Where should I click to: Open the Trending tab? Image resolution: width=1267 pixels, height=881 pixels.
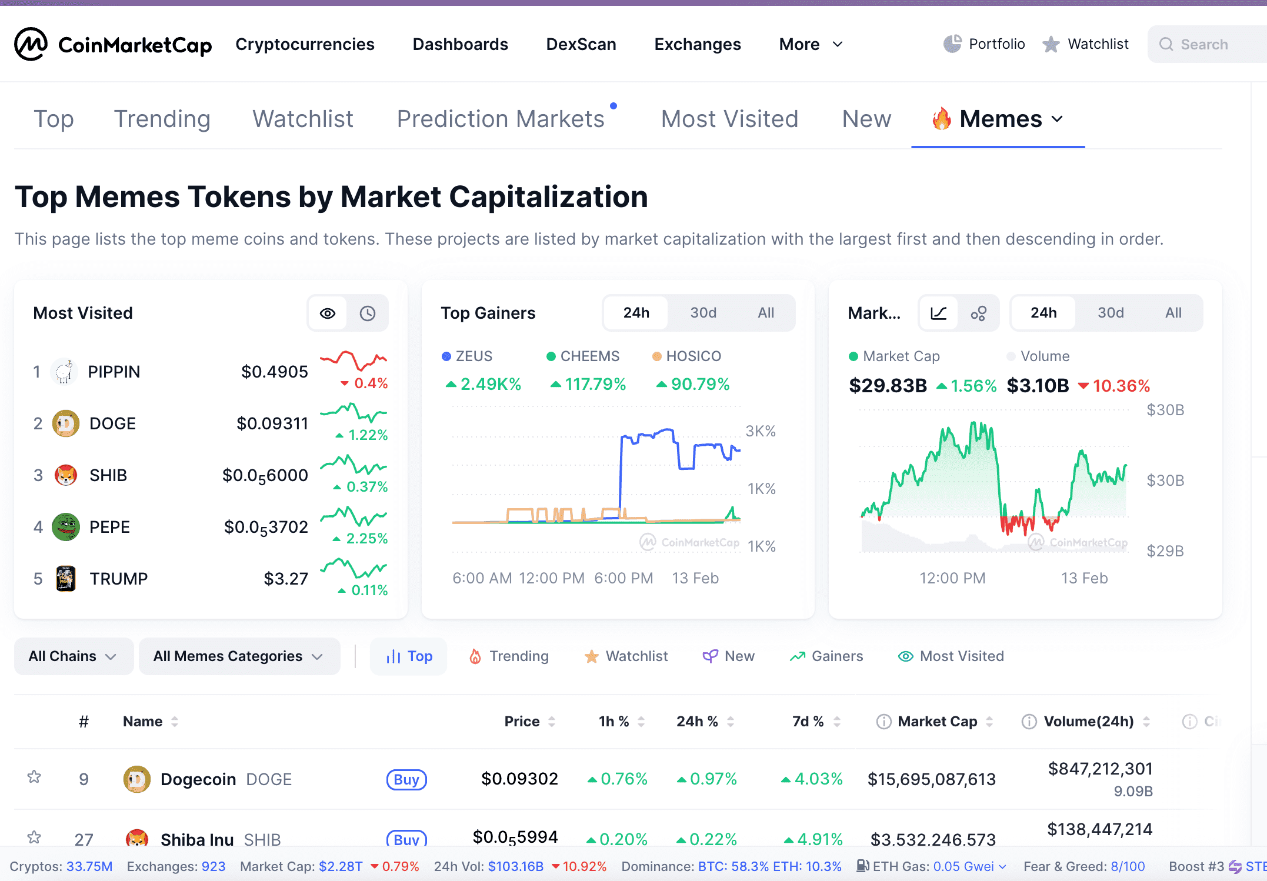coord(162,119)
